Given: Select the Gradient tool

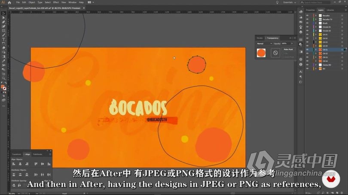Looking at the screenshot, I should [3, 57].
